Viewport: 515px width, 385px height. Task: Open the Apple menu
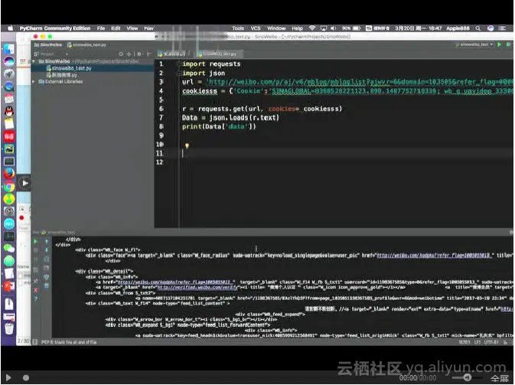coord(11,28)
